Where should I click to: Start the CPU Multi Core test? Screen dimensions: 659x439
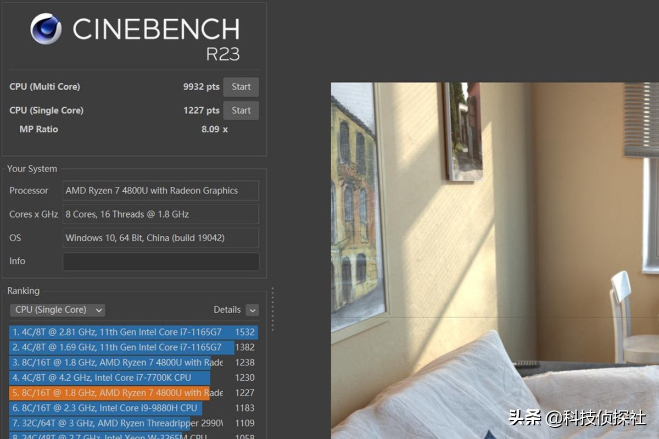[x=241, y=87]
